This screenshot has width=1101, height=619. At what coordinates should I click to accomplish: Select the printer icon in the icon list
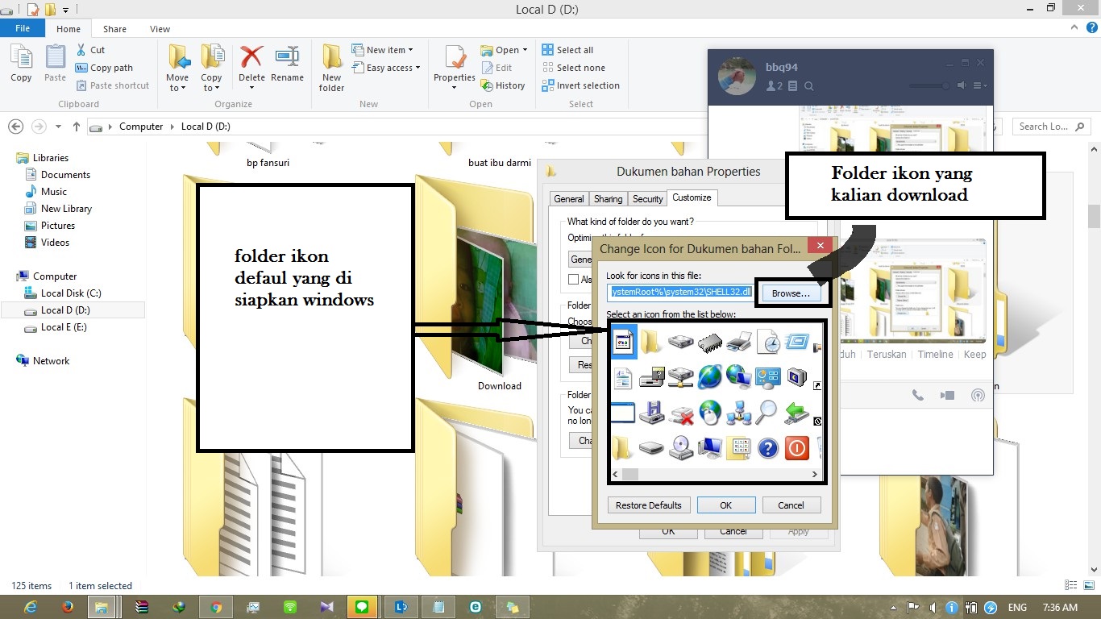coord(738,341)
